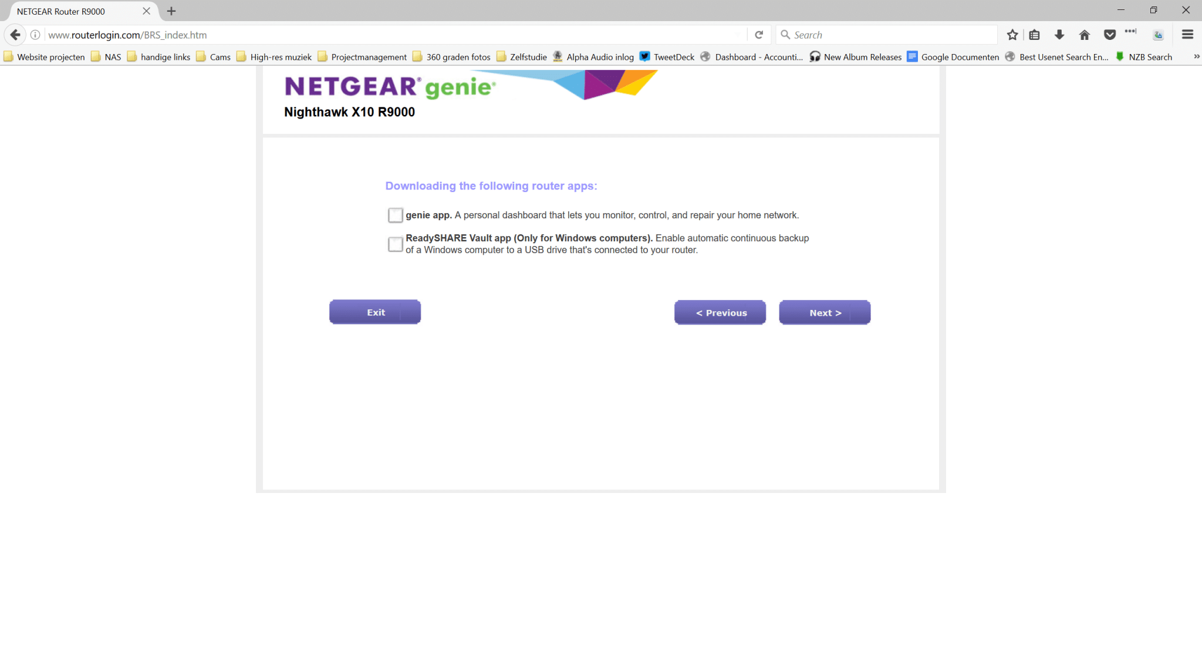Open the image-style extension icon in toolbar
Viewport: 1202px width, 648px height.
[1158, 35]
